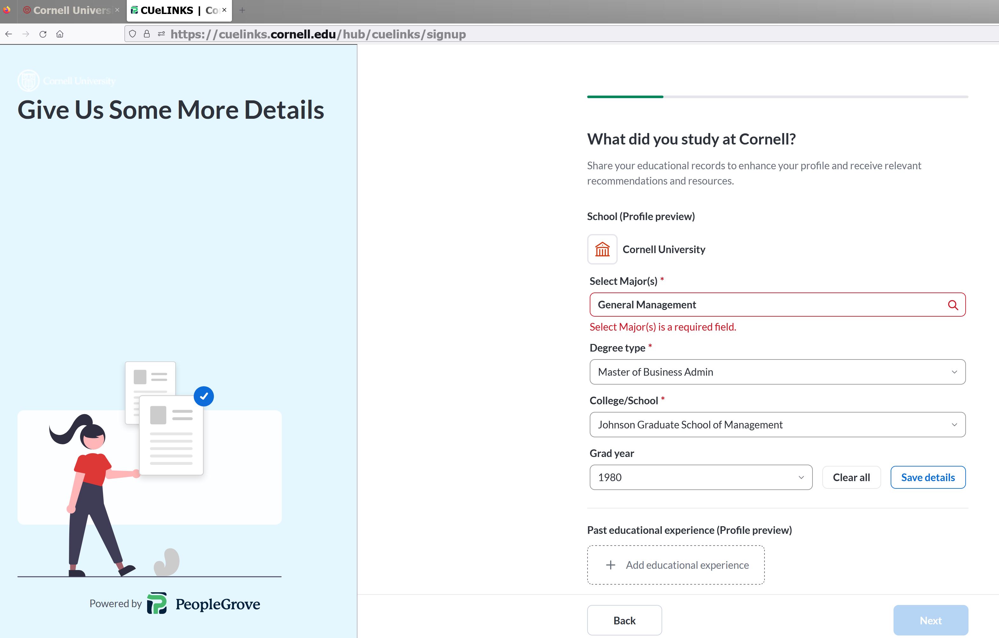Open a new browser tab
Screen dimensions: 999x638
242,10
